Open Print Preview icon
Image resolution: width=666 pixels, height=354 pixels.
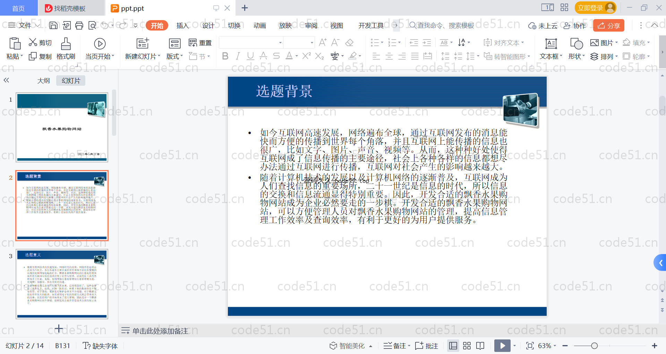92,25
